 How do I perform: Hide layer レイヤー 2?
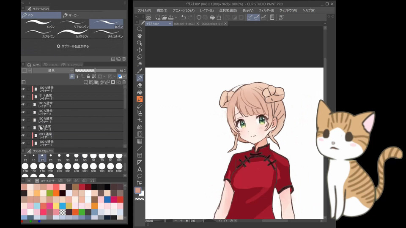(x=23, y=112)
